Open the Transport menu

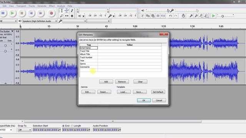pyautogui.click(x=21, y=6)
